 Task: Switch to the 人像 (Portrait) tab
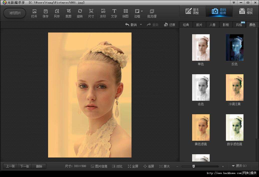212,25
